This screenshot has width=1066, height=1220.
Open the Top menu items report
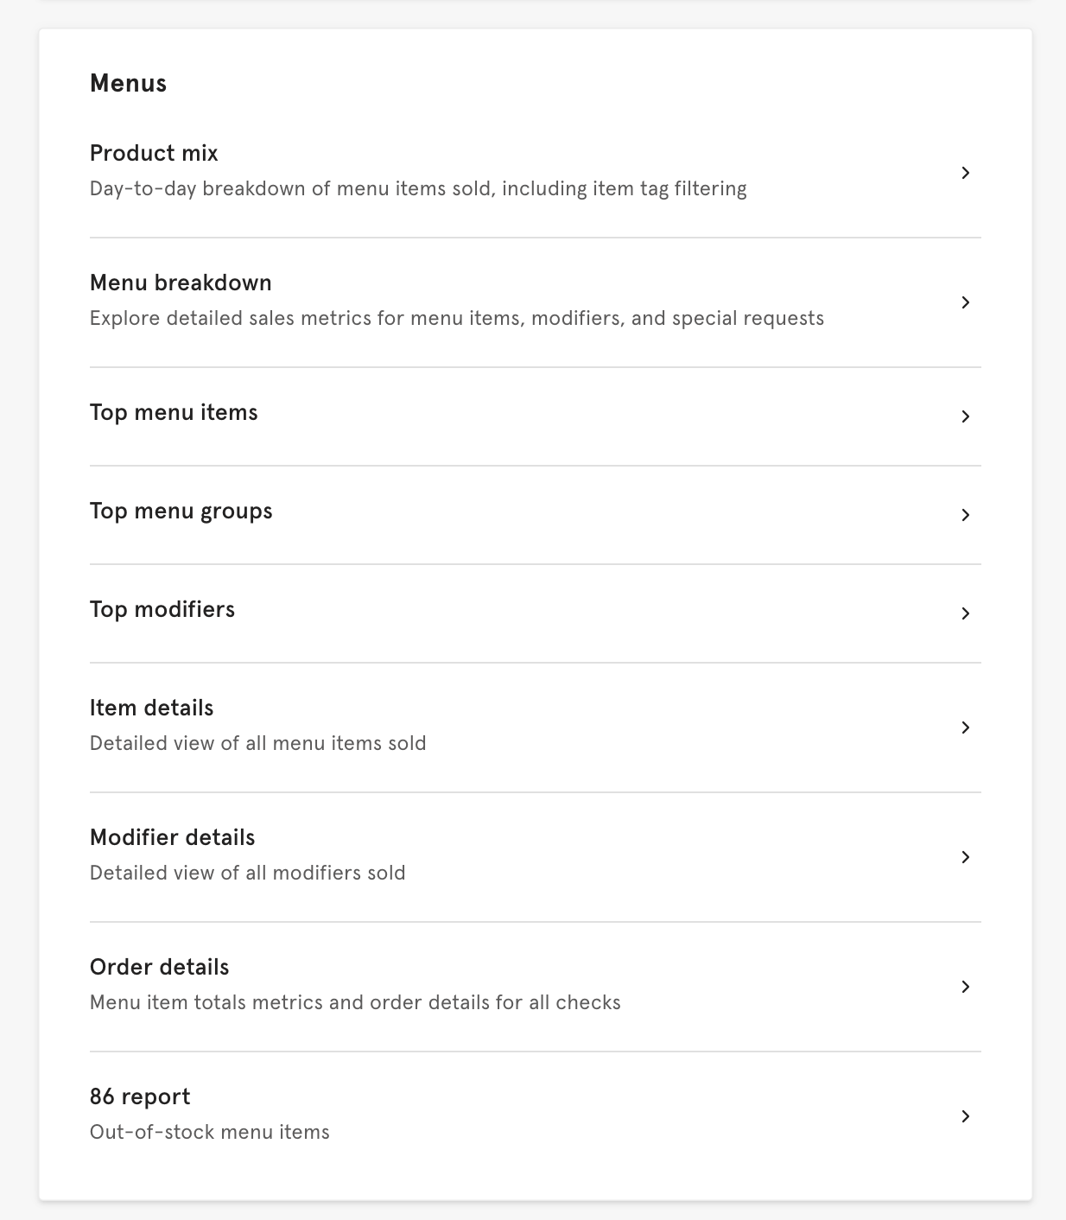174,413
